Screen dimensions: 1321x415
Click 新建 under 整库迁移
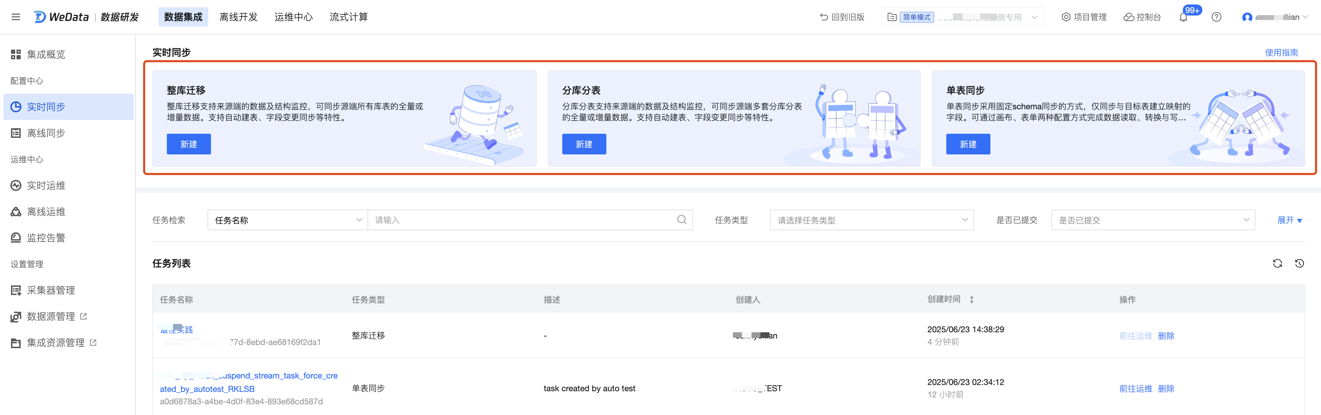[x=189, y=144]
